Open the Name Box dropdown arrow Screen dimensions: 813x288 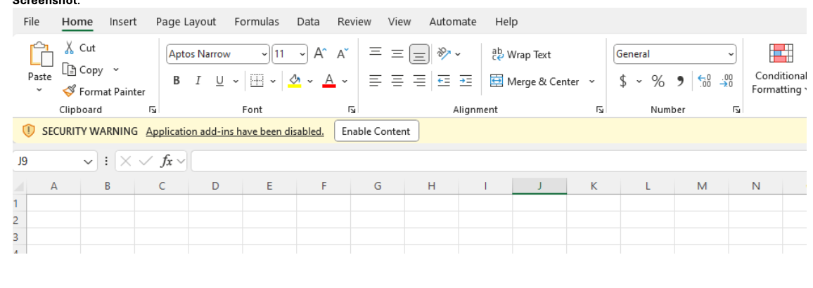88,162
